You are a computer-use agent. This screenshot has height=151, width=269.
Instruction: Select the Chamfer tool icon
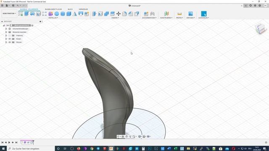[x=131, y=14]
